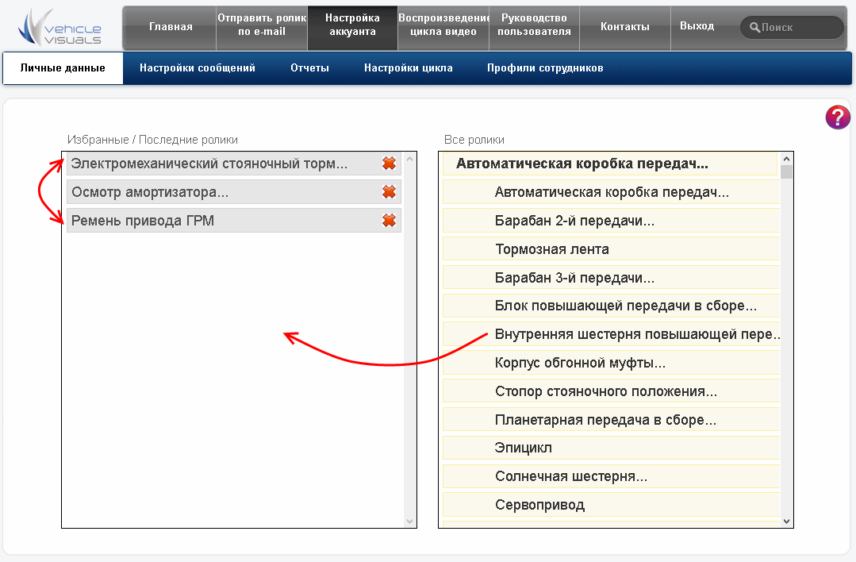The width and height of the screenshot is (856, 562).
Task: Select Корпус обгонной муфты item
Action: 612,363
